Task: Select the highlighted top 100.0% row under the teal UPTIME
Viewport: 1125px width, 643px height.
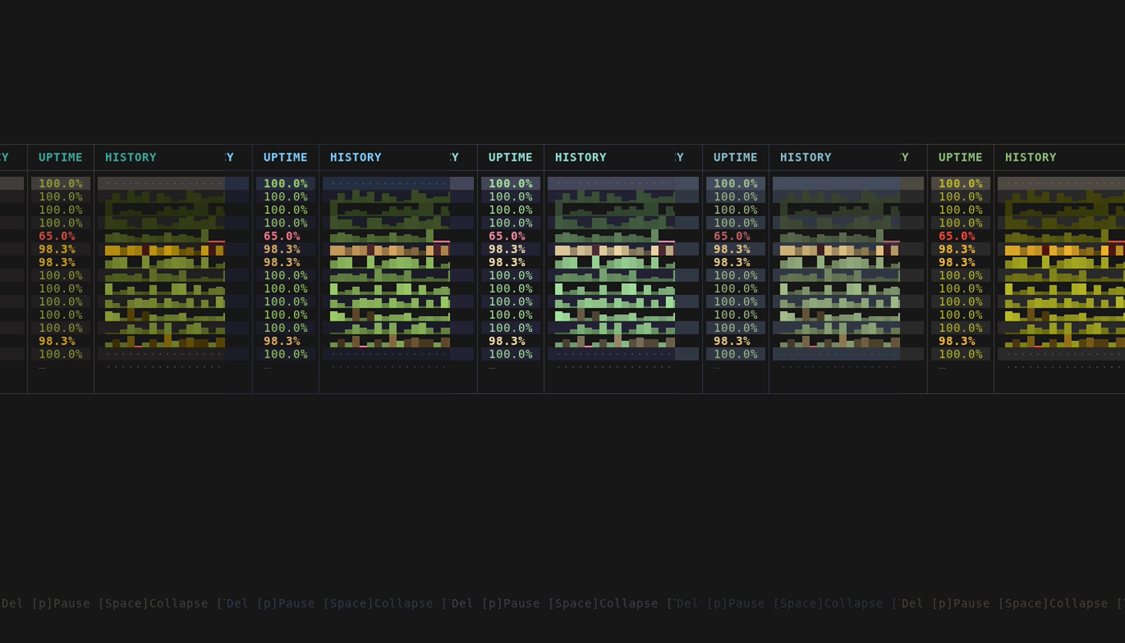Action: (60, 183)
